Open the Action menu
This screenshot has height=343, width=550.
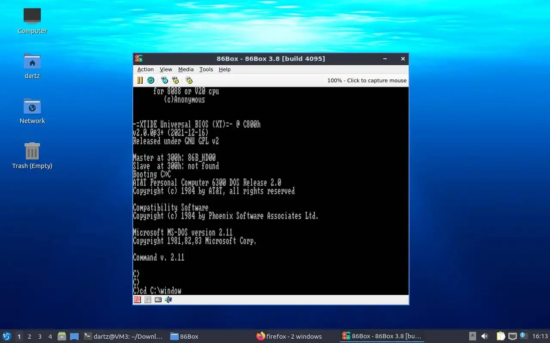(x=145, y=69)
